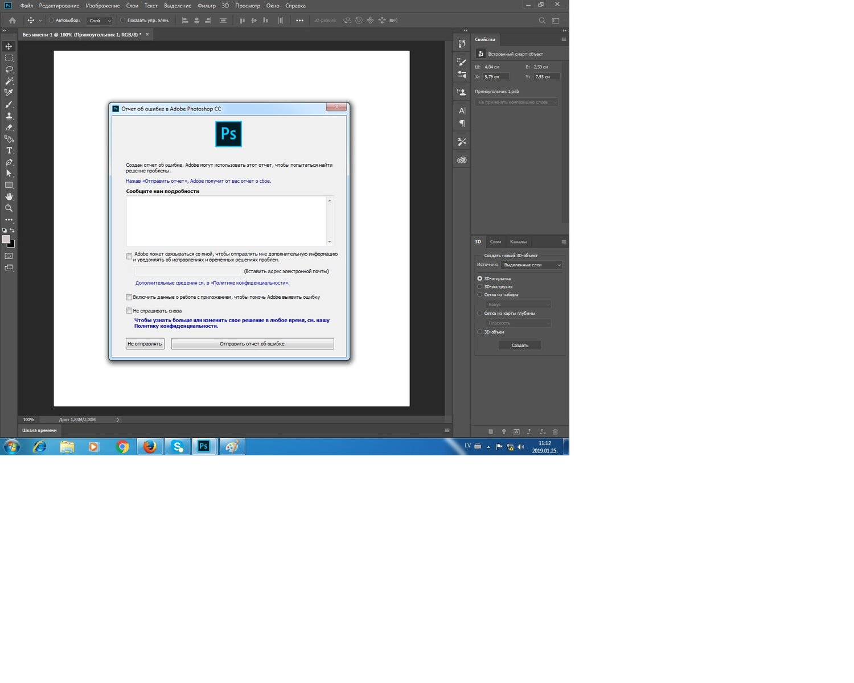
Task: Select the Clone Stamp tool
Action: pyautogui.click(x=9, y=116)
